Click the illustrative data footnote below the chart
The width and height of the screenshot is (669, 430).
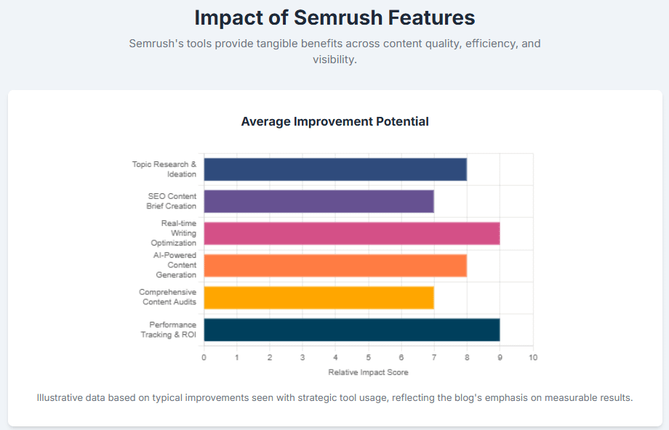(334, 398)
